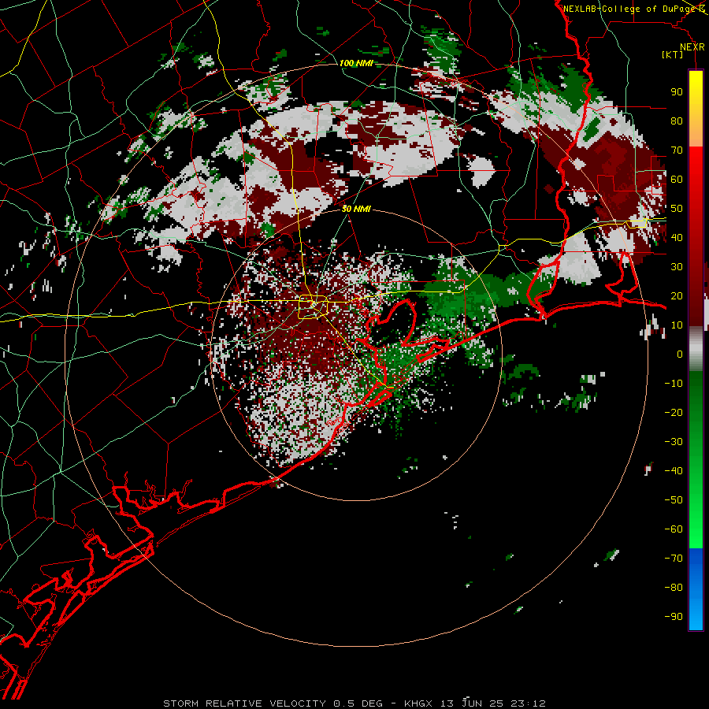Select the "-70" velocity scale label
Viewport: 709px width, 709px height.
(674, 559)
